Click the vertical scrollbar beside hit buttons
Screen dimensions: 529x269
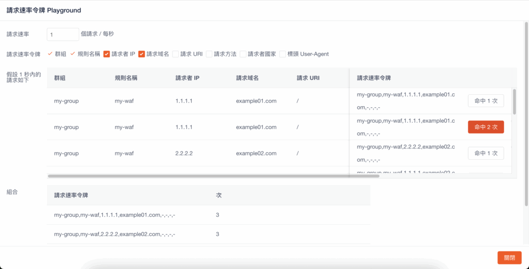click(x=514, y=101)
